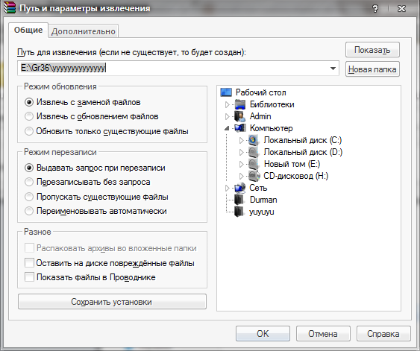
Task: Click the Admin user icon
Action: click(239, 116)
